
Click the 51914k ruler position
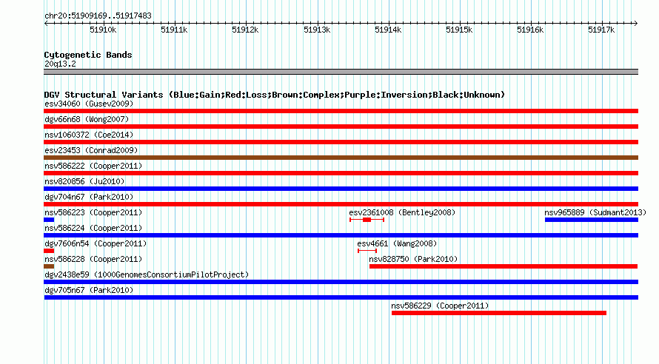coord(388,30)
